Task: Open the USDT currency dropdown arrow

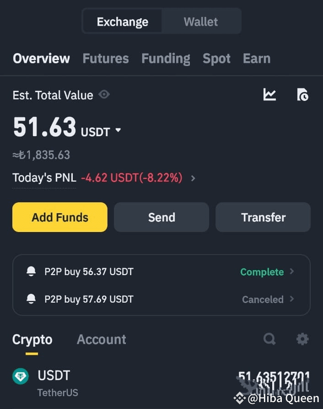Action: (118, 131)
